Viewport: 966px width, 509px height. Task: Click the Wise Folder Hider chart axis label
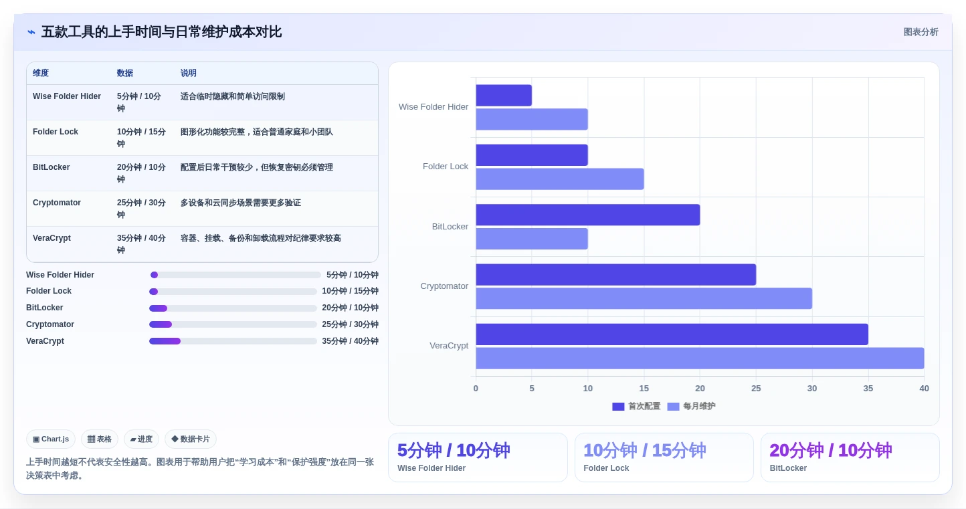point(433,107)
